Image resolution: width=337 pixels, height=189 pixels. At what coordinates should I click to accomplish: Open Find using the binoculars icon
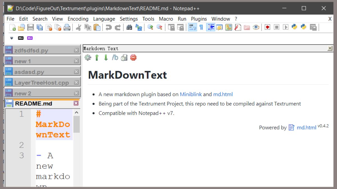click(x=129, y=27)
